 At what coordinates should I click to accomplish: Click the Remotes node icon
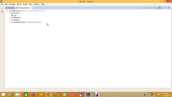pyautogui.click(x=12, y=20)
